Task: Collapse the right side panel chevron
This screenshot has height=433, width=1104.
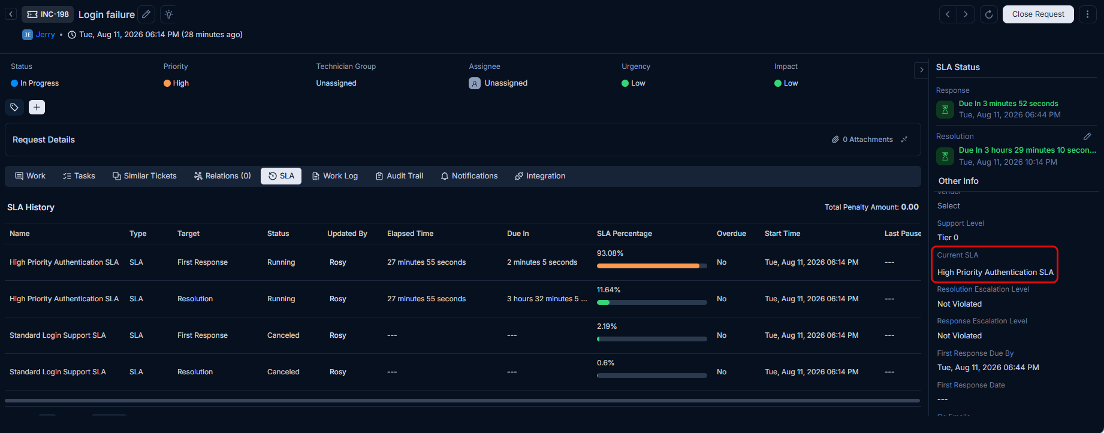Action: coord(921,70)
